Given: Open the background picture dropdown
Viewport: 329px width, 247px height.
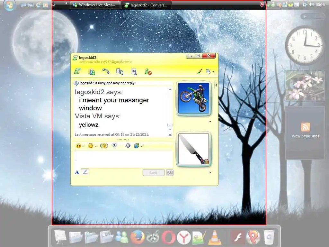Looking at the screenshot, I should (138, 146).
